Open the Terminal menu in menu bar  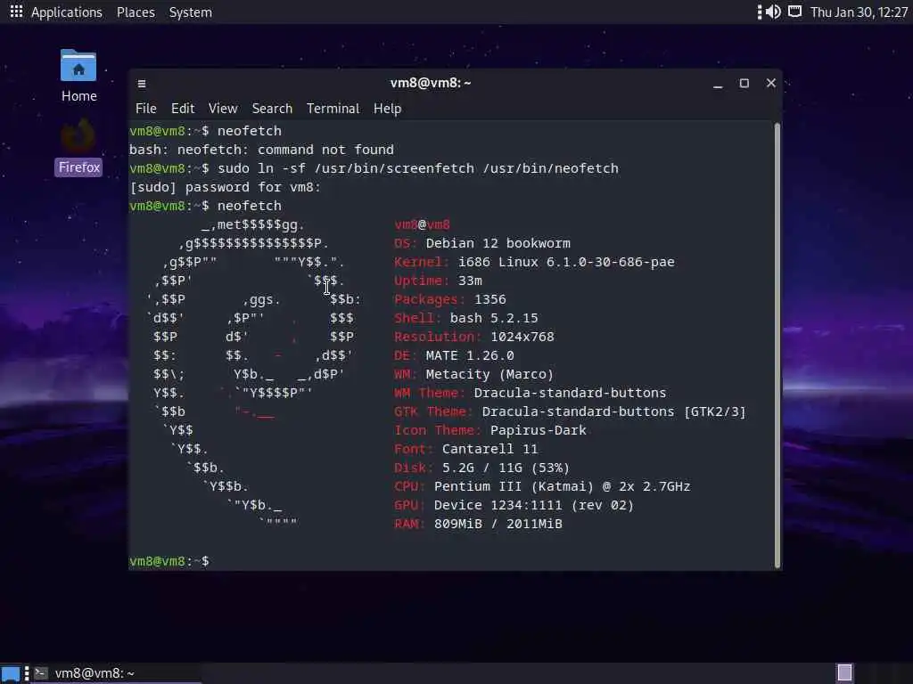(x=333, y=109)
